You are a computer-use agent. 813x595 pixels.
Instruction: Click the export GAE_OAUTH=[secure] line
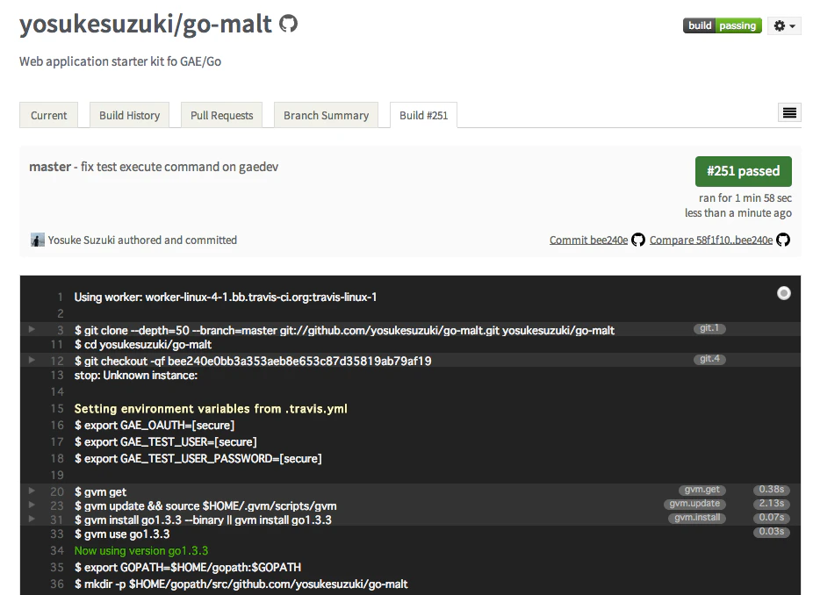[155, 425]
